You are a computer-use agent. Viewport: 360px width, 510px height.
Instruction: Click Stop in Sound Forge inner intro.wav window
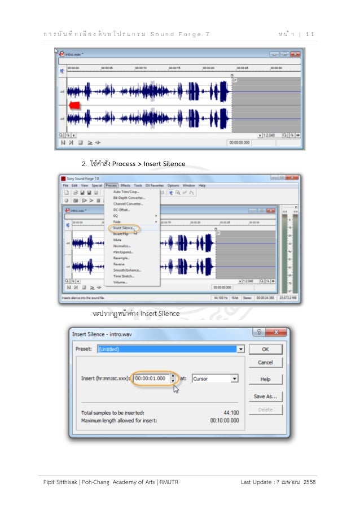click(84, 287)
